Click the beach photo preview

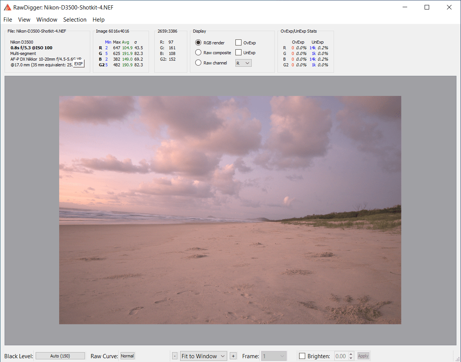pyautogui.click(x=230, y=210)
